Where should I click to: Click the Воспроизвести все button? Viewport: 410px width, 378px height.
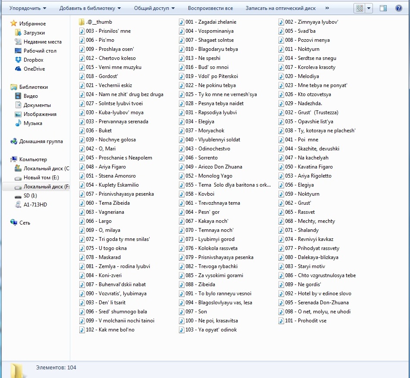click(x=210, y=8)
